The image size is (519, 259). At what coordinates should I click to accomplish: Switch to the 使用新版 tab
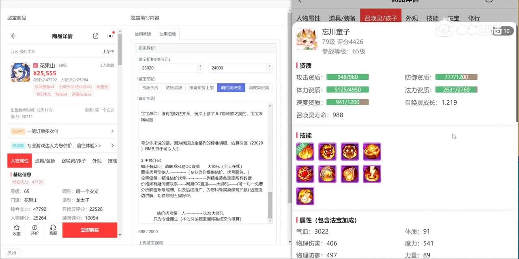point(143,34)
